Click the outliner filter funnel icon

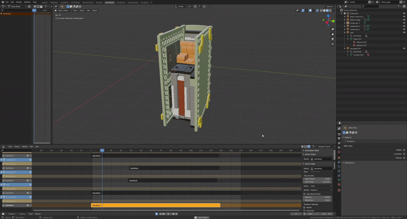(398, 6)
